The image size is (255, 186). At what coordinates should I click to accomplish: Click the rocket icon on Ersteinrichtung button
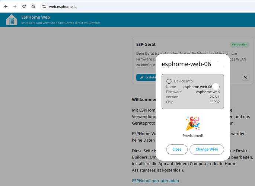click(142, 77)
